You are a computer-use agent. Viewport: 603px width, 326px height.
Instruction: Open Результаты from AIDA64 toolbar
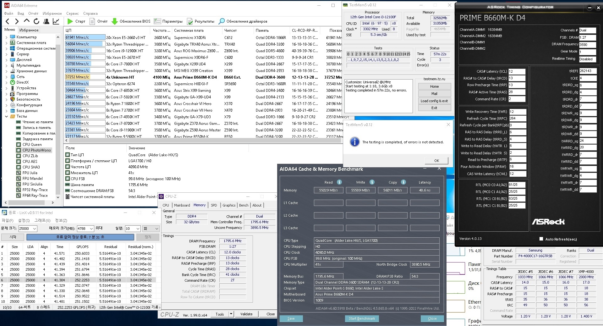coord(201,21)
